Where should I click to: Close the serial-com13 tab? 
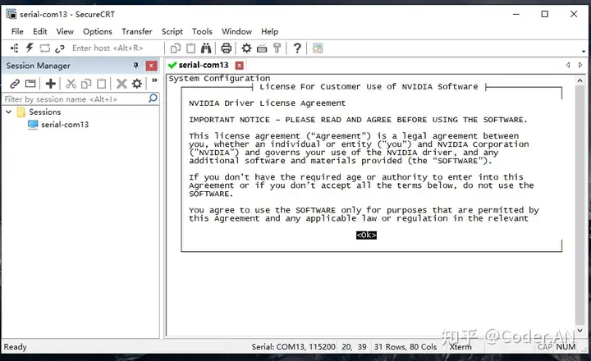[x=239, y=66]
